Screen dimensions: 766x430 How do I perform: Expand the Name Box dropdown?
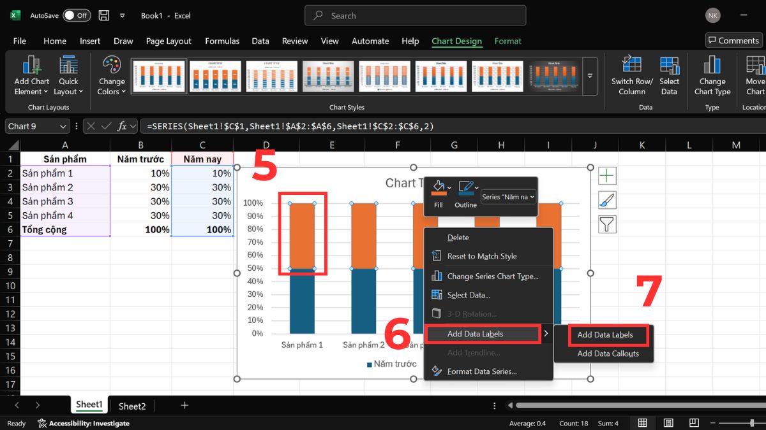(63, 126)
